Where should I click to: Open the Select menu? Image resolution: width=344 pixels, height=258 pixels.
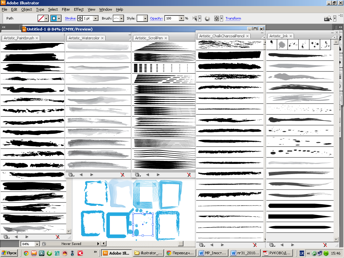(x=53, y=9)
